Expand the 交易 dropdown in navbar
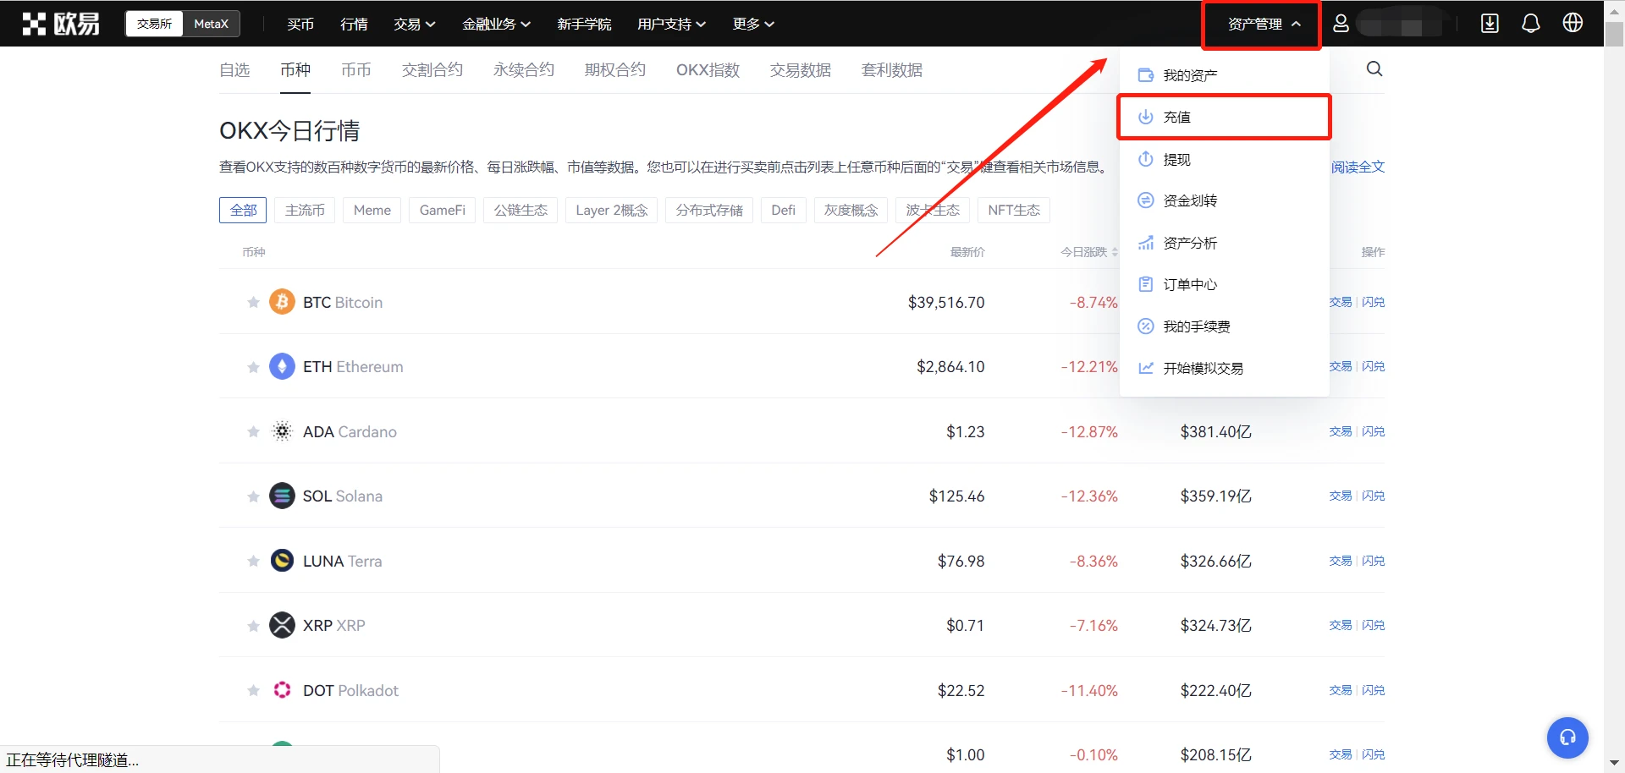Viewport: 1625px width, 773px height. pyautogui.click(x=414, y=25)
